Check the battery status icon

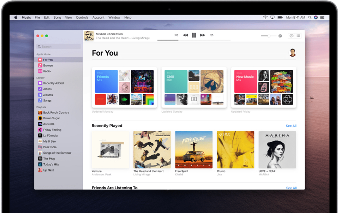[280, 18]
